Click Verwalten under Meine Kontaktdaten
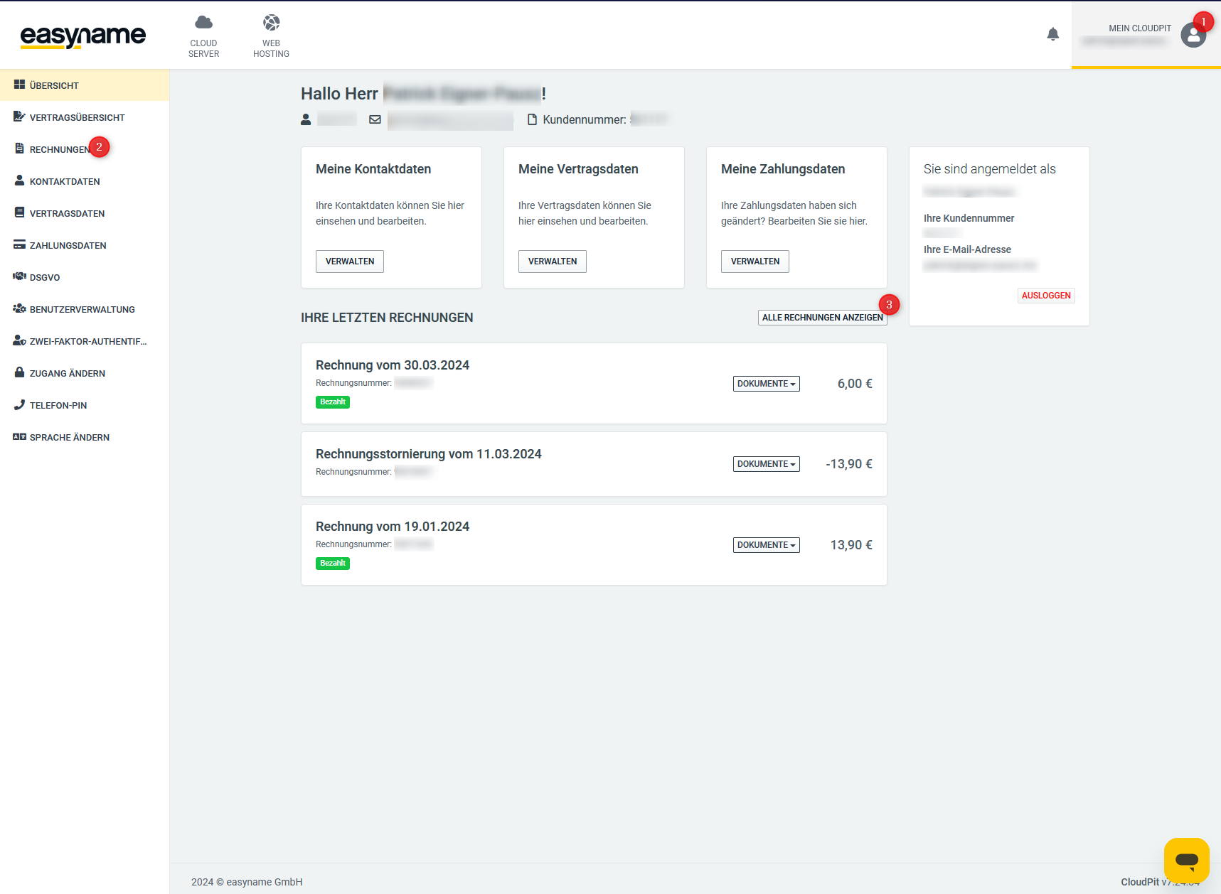This screenshot has height=894, width=1221. pyautogui.click(x=349, y=262)
